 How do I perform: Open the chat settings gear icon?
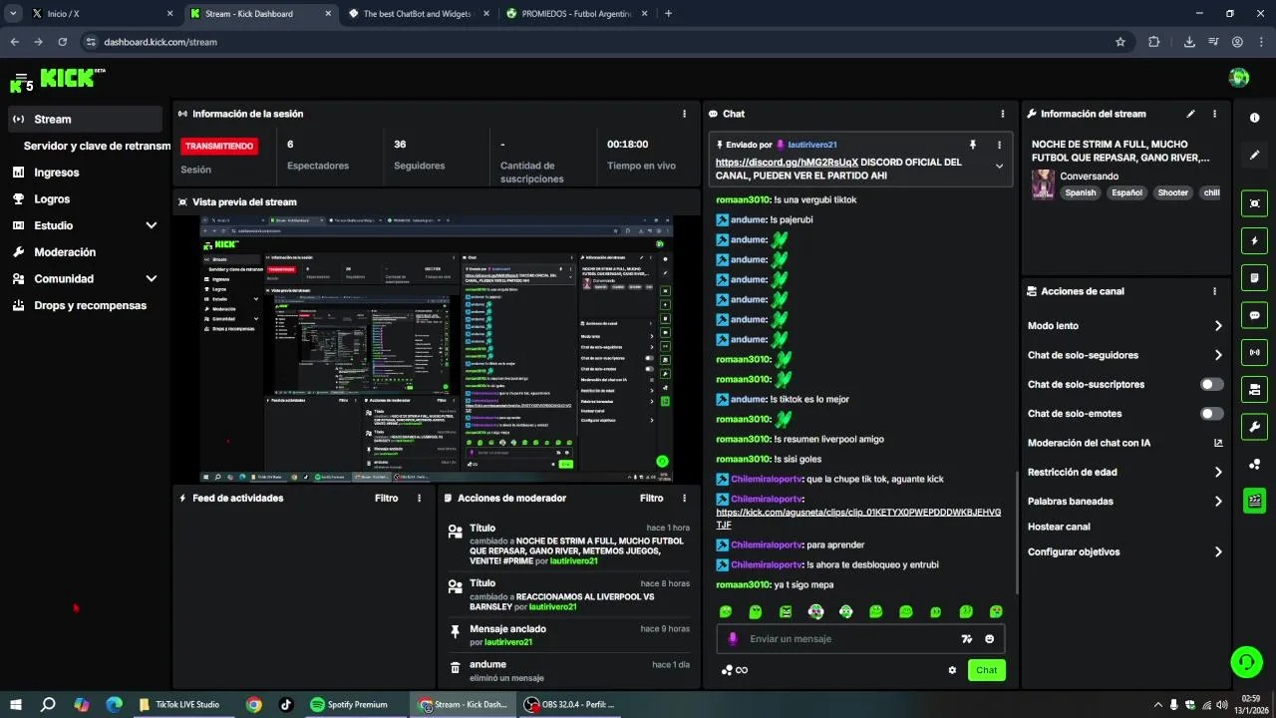pos(952,670)
